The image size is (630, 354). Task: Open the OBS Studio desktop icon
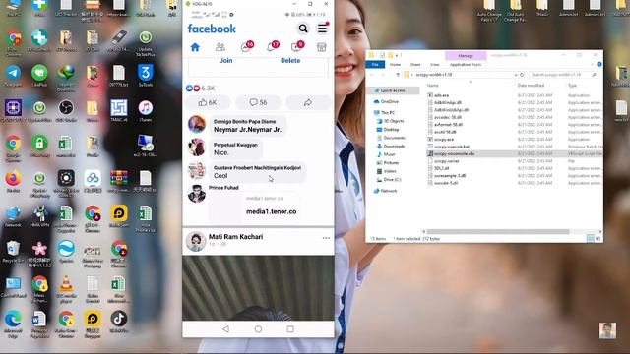66,111
